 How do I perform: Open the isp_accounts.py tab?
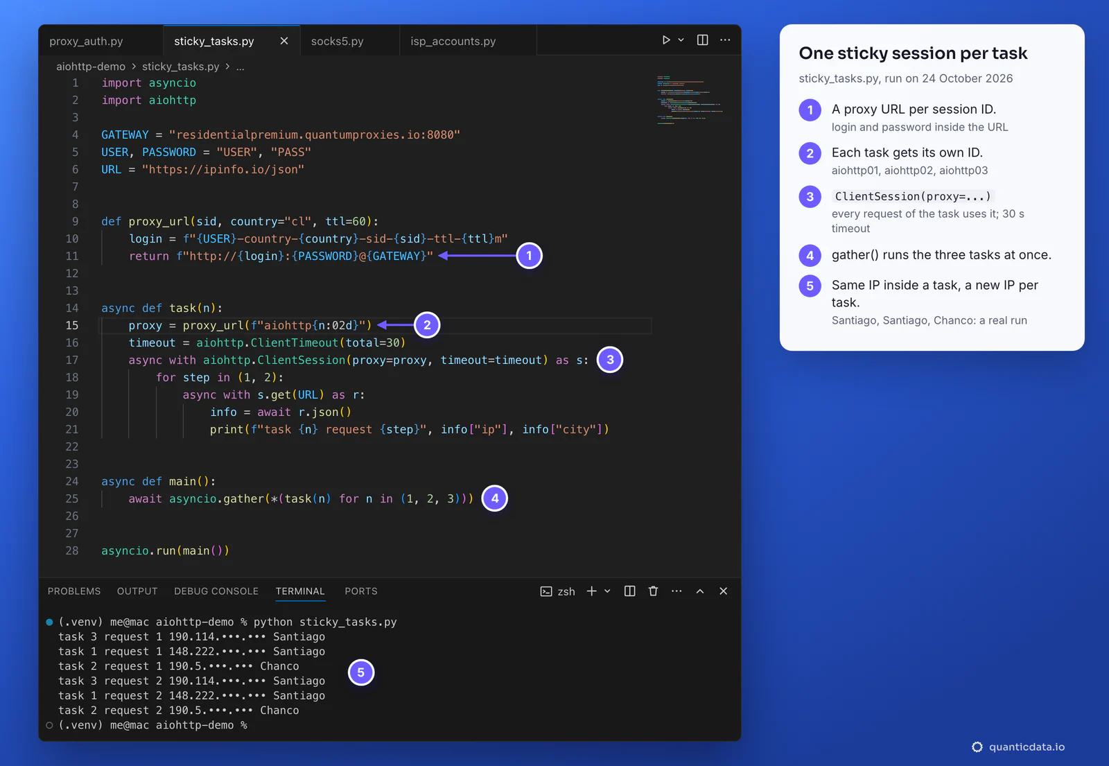click(453, 41)
